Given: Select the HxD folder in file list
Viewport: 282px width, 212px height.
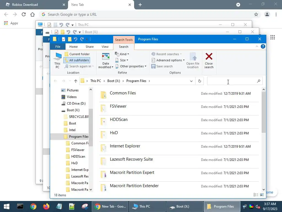Looking at the screenshot, I should tap(179, 135).
